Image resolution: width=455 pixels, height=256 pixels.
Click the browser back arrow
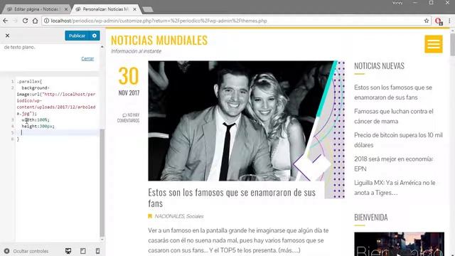point(6,21)
